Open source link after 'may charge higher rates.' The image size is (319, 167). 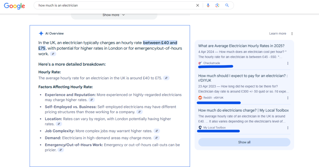pyautogui.click(x=92, y=100)
